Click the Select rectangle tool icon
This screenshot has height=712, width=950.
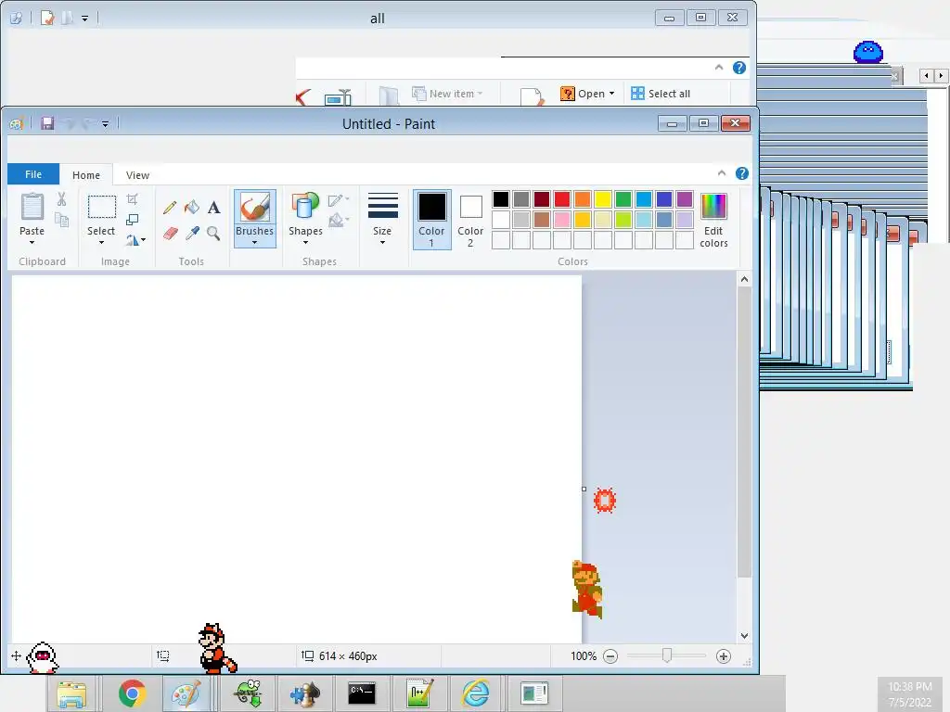coord(102,207)
